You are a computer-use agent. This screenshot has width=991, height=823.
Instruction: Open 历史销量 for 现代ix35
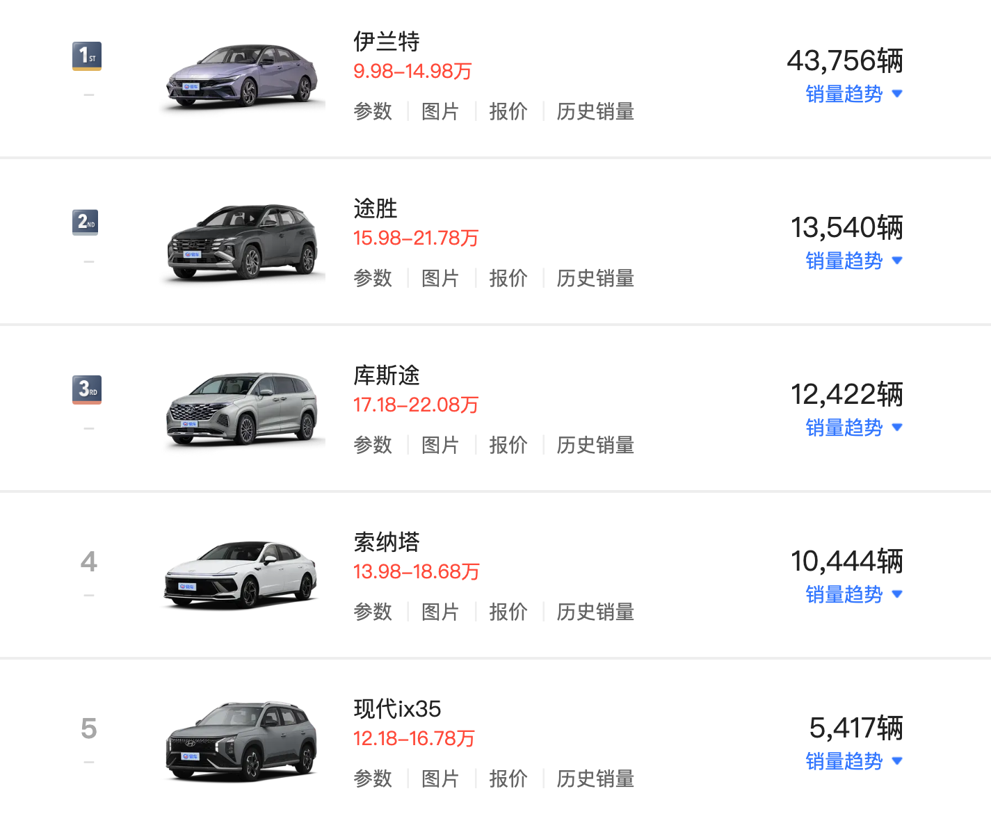(x=595, y=779)
